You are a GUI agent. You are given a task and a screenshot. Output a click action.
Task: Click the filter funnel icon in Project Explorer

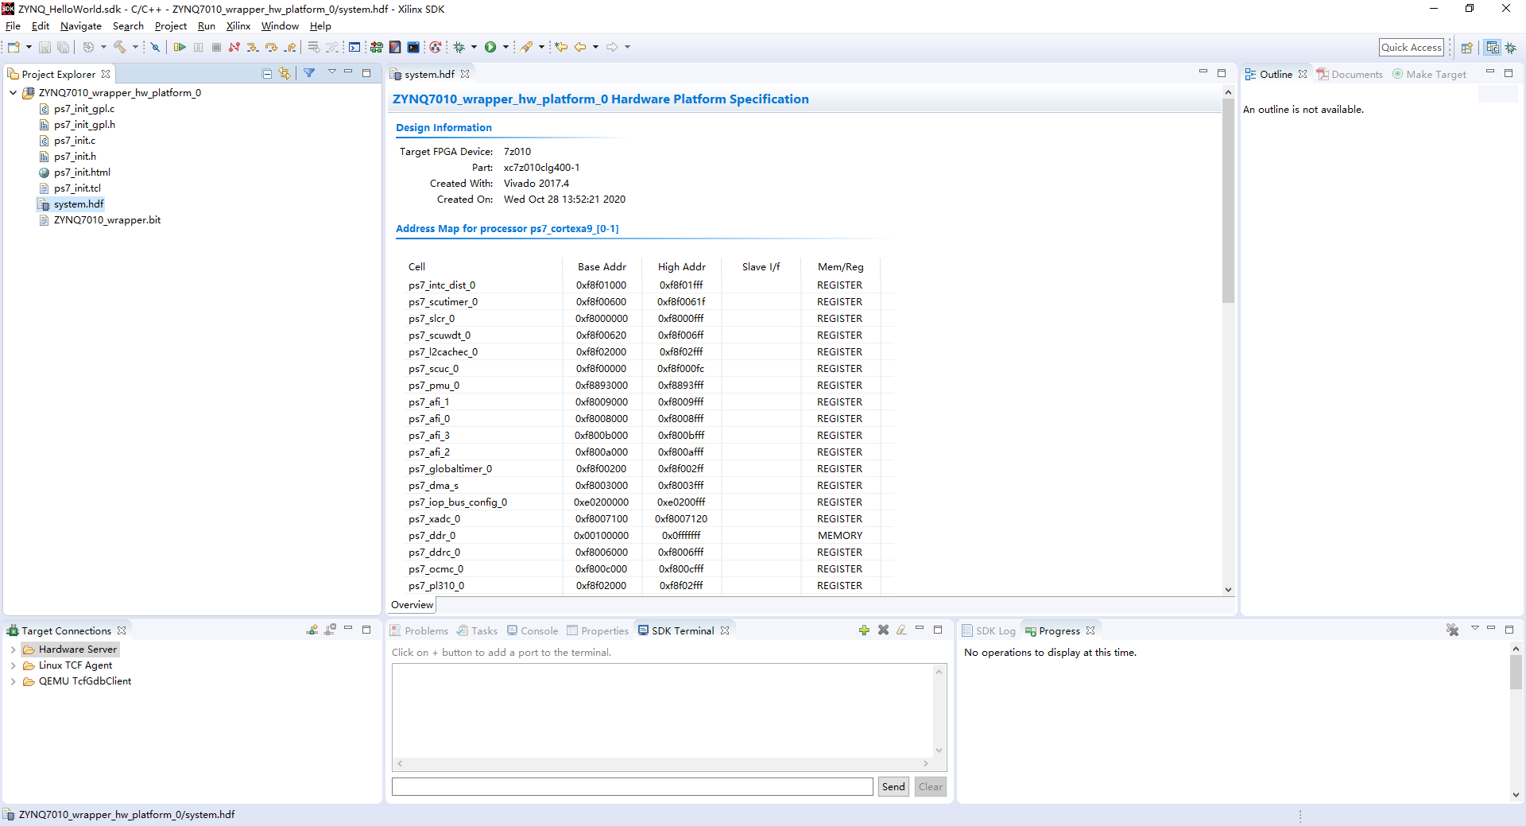tap(309, 73)
